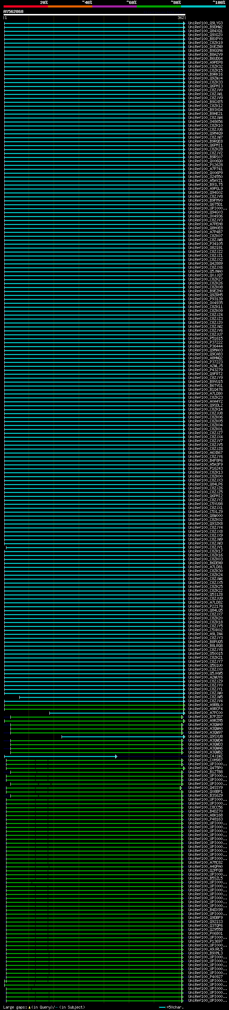Click the query end position 362
The image size is (229, 1010).
pyautogui.click(x=181, y=18)
